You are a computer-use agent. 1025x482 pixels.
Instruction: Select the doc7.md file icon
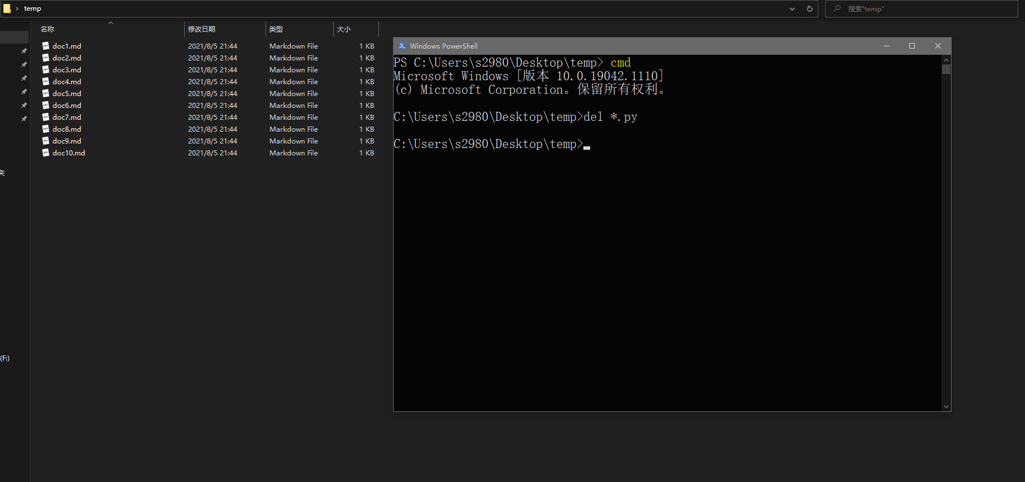(x=46, y=117)
